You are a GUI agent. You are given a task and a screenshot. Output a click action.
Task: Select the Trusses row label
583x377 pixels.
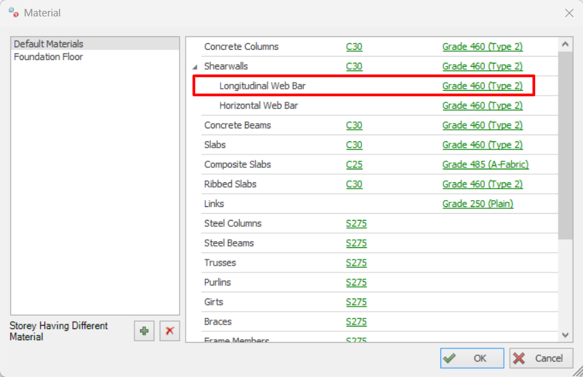click(x=220, y=263)
